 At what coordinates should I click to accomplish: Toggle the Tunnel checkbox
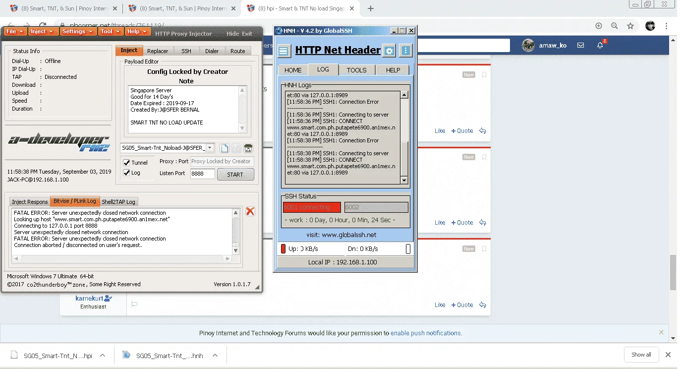127,163
